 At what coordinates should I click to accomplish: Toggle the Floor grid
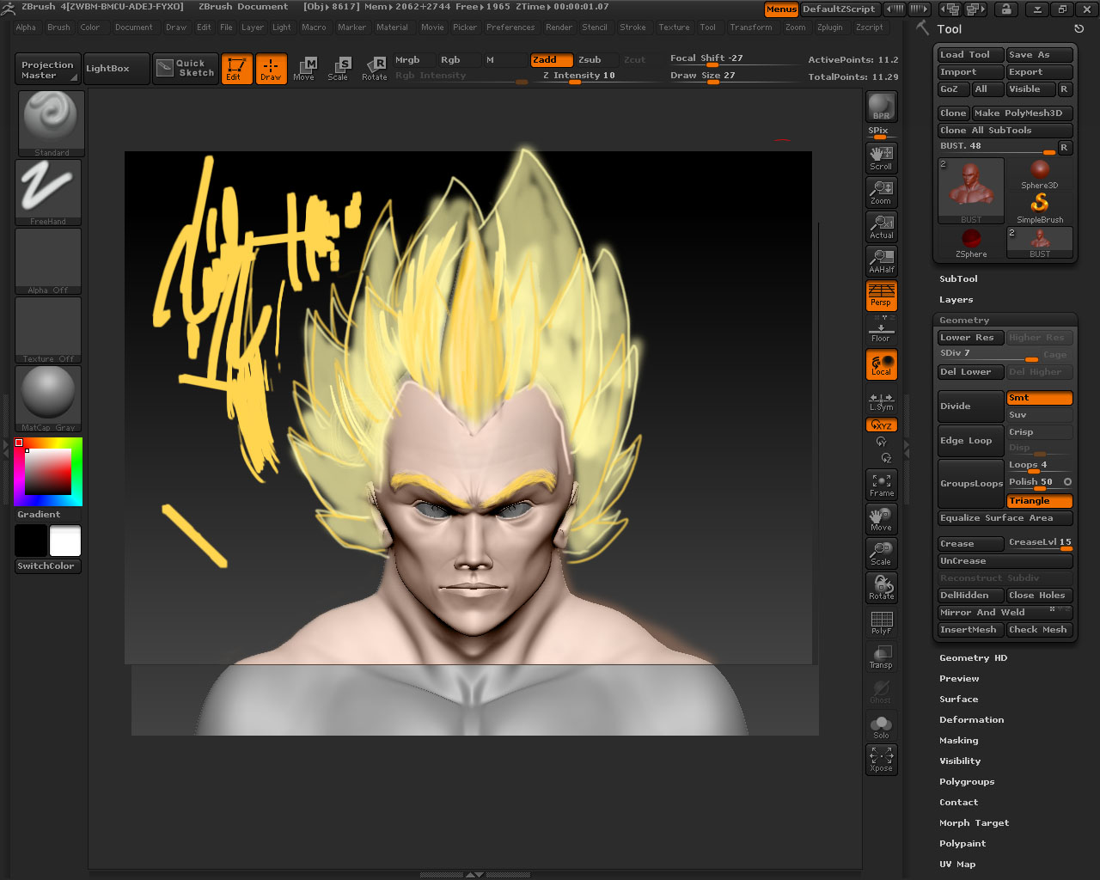(881, 330)
